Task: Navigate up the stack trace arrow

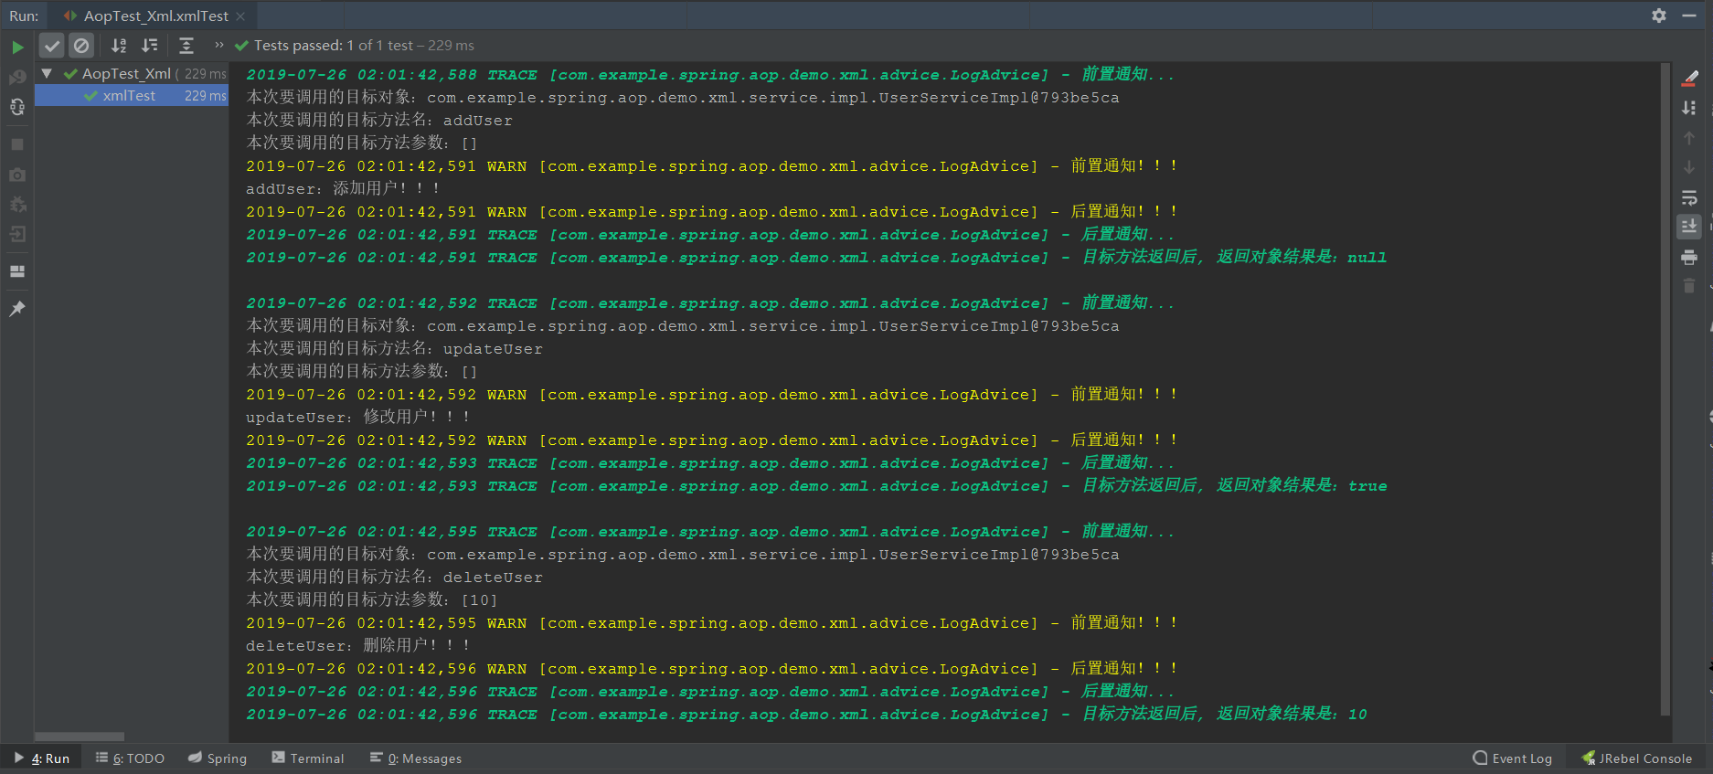Action: pyautogui.click(x=1689, y=138)
